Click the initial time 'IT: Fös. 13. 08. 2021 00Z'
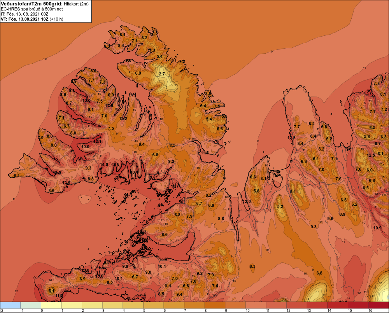 (25, 14)
